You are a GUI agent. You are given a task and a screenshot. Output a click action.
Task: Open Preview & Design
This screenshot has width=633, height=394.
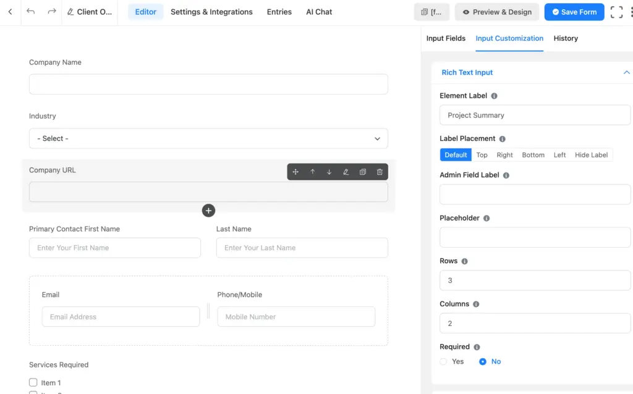click(x=497, y=12)
